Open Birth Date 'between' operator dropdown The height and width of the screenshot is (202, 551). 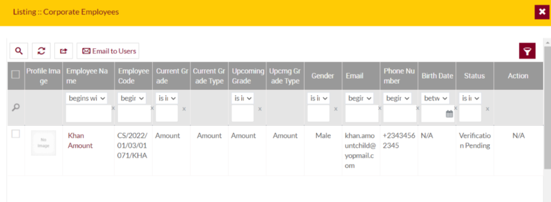(435, 99)
